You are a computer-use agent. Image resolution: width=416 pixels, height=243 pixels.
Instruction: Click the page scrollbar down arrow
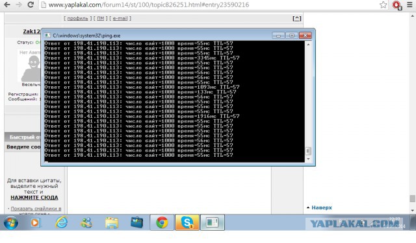point(413,211)
